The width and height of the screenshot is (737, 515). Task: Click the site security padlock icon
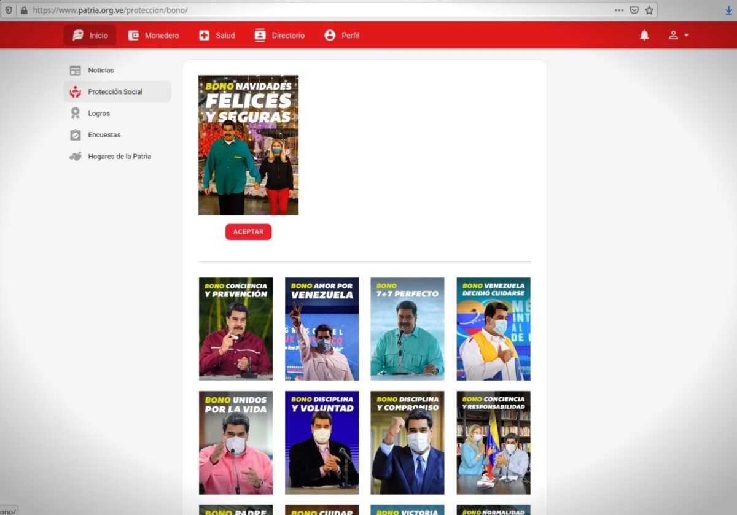[24, 10]
